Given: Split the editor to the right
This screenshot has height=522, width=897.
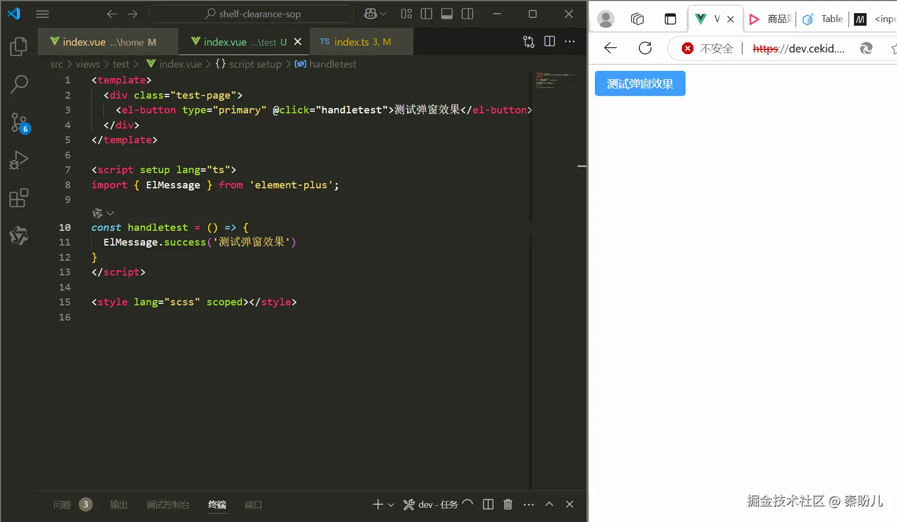Looking at the screenshot, I should tap(550, 41).
